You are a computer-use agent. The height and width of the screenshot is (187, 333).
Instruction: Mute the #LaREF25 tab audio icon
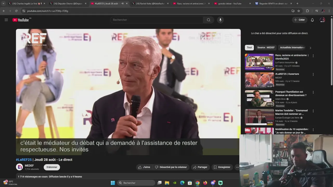point(123,4)
